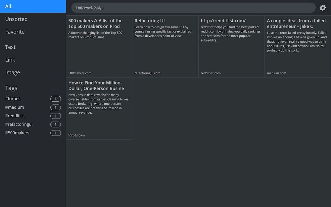Choose the #refactoringui tag
The width and height of the screenshot is (331, 207).
(x=19, y=124)
